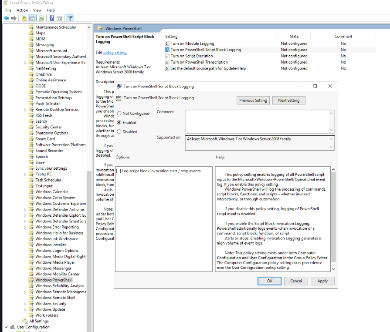This screenshot has width=390, height=332.
Task: Select the Disabled radio button
Action: (119, 132)
